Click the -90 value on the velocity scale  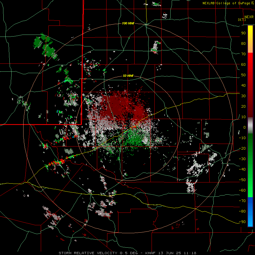click(x=242, y=222)
